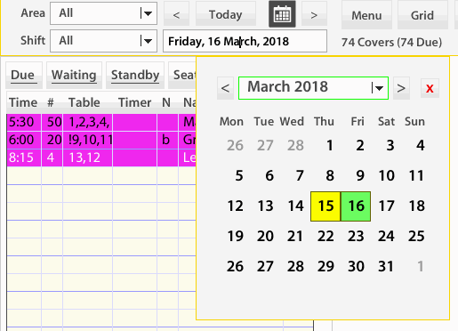Click the 50 covers cell
Image resolution: width=458 pixels, height=331 pixels.
coord(52,122)
